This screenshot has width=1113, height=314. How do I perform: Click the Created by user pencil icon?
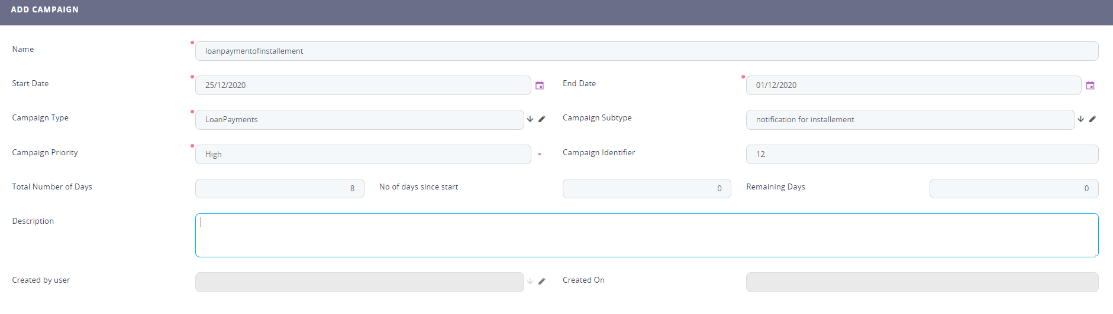(x=541, y=282)
